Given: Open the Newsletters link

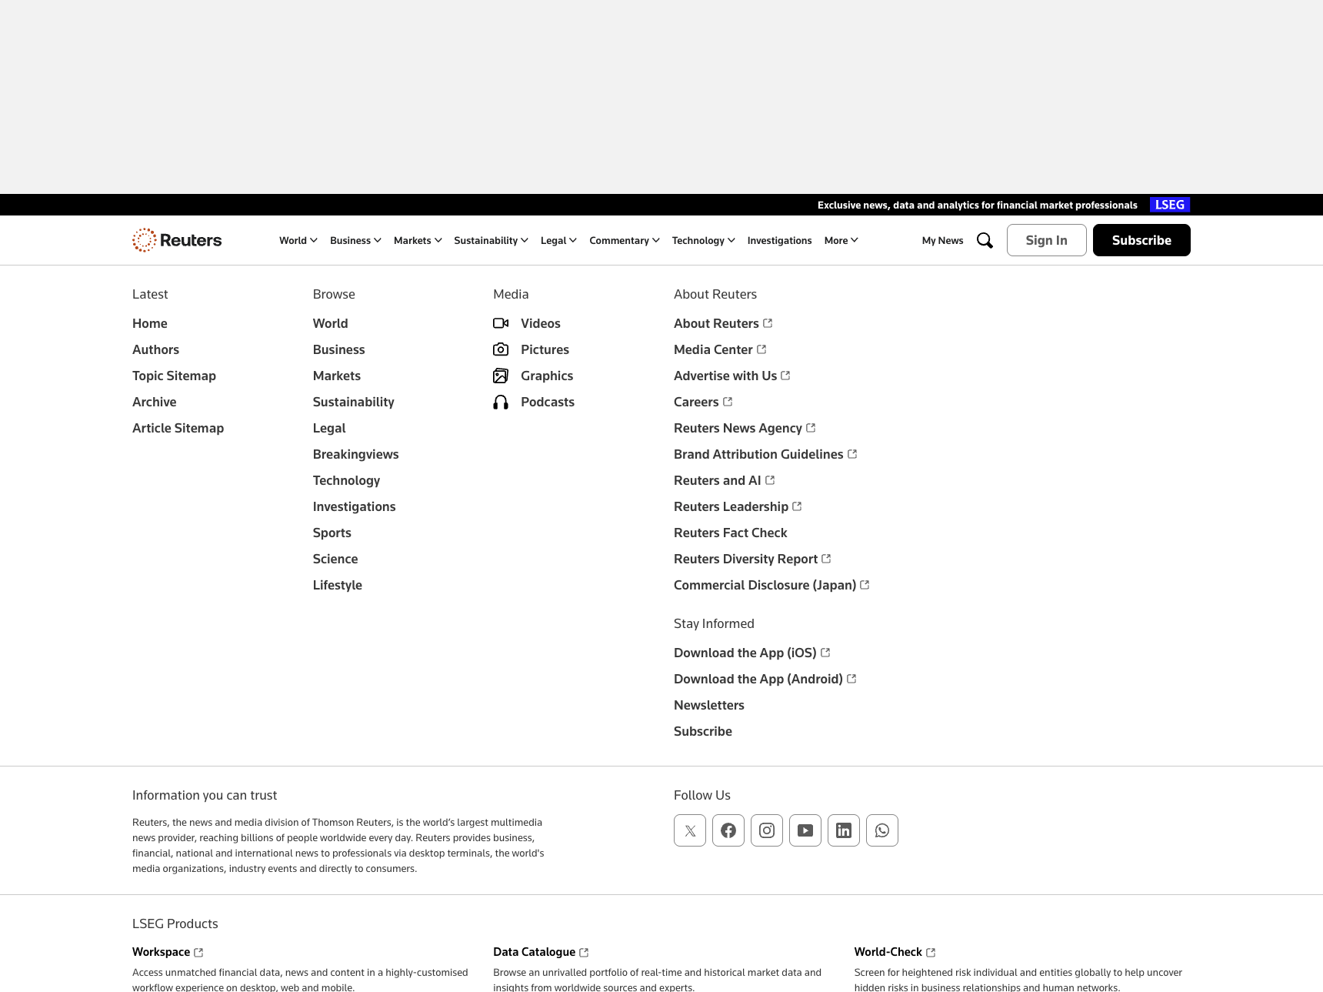Looking at the screenshot, I should [x=708, y=705].
